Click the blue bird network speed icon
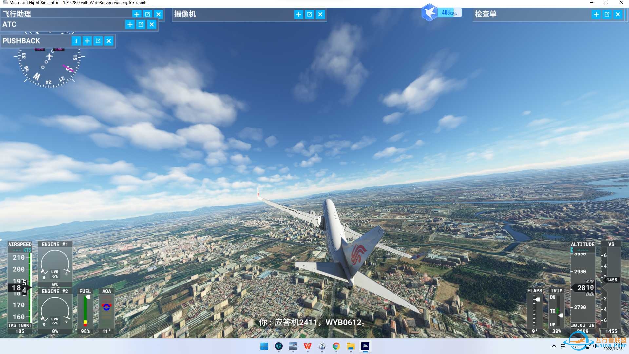The image size is (629, 354). tap(429, 12)
